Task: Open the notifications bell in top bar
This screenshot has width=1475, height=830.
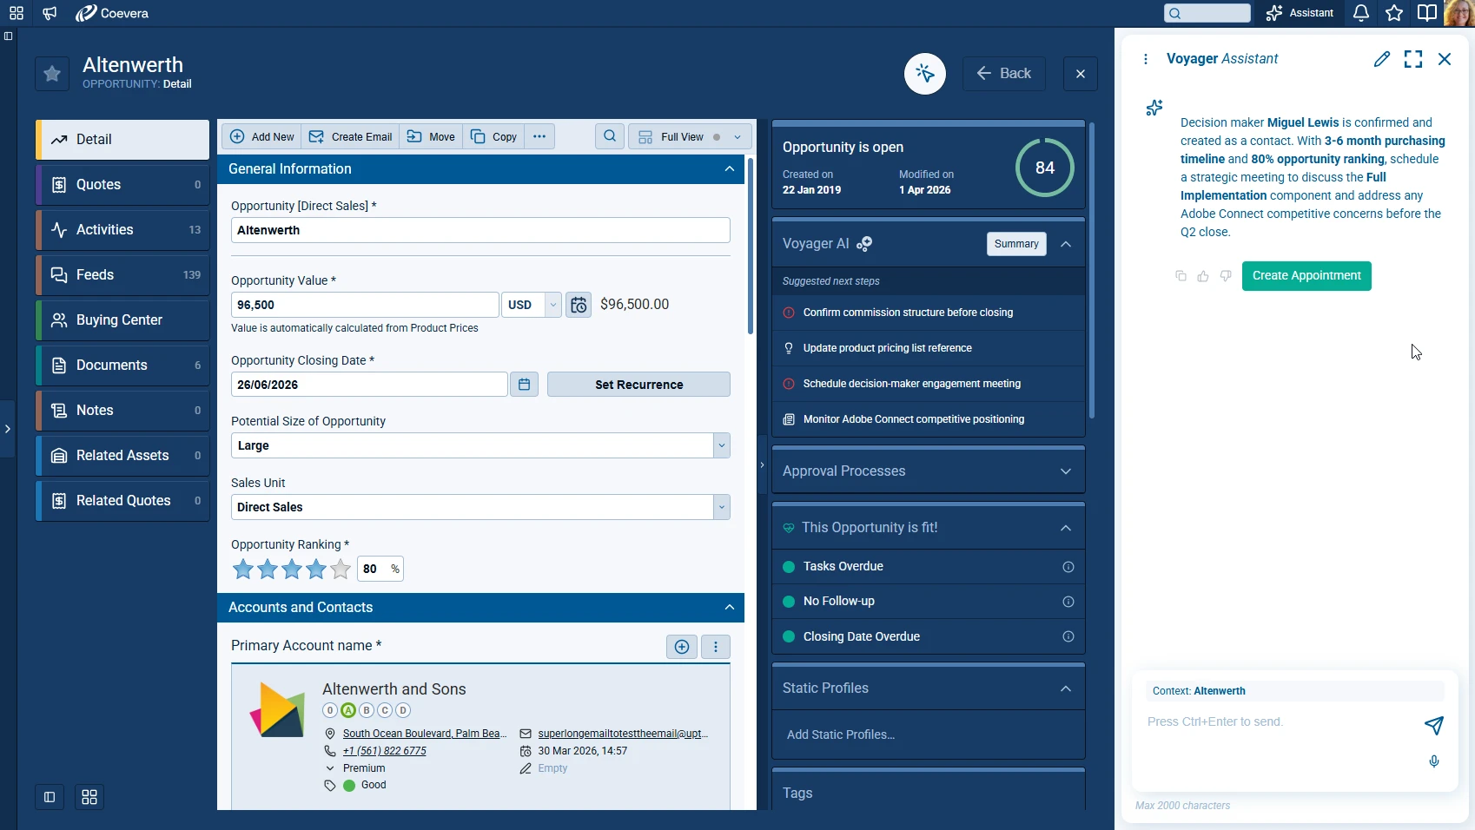Action: point(1361,13)
